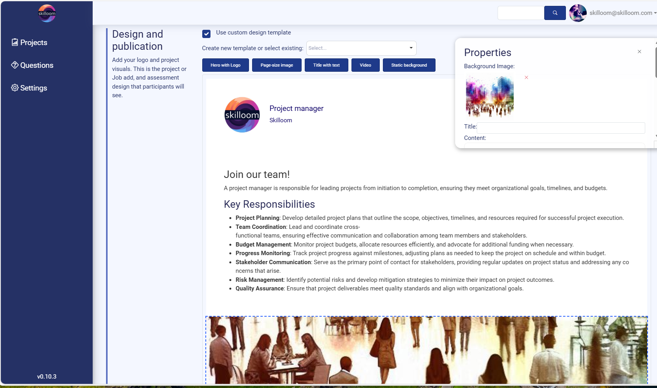Select the background image thumbnail in Properties

(x=489, y=96)
